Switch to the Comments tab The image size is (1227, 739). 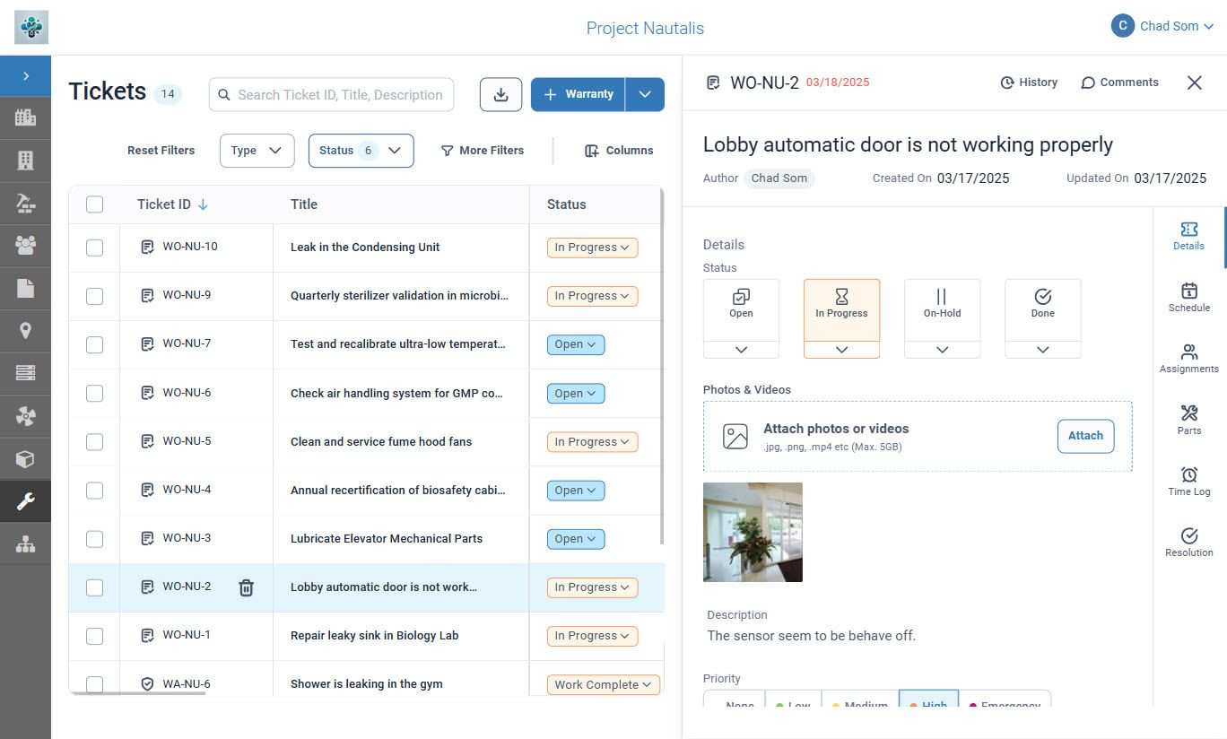point(1119,82)
